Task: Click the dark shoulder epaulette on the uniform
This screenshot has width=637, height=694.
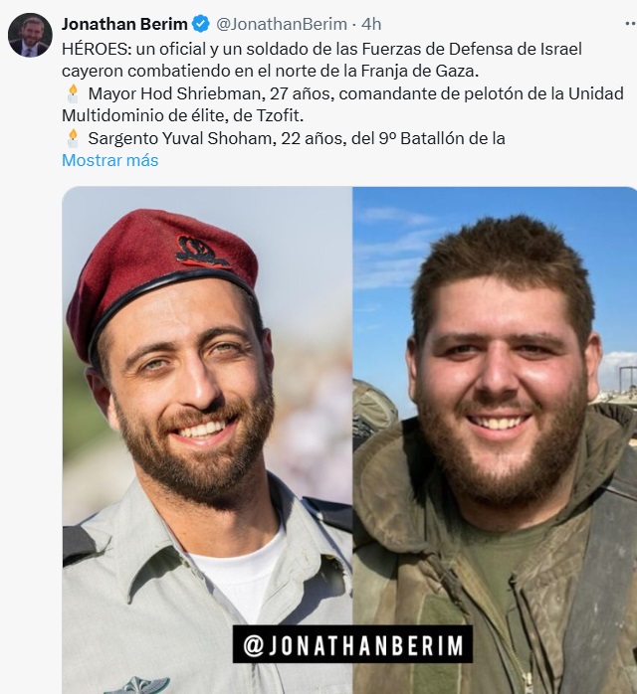Action: [79, 545]
